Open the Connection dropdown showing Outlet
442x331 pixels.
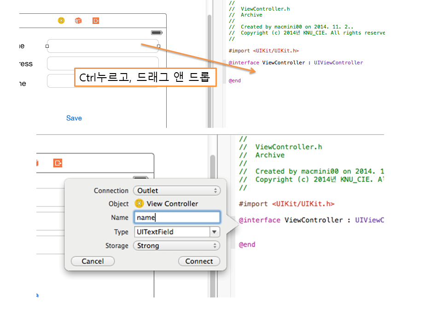(176, 190)
